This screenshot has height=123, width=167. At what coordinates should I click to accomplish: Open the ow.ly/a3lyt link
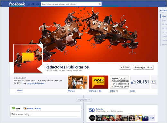pos(36,83)
